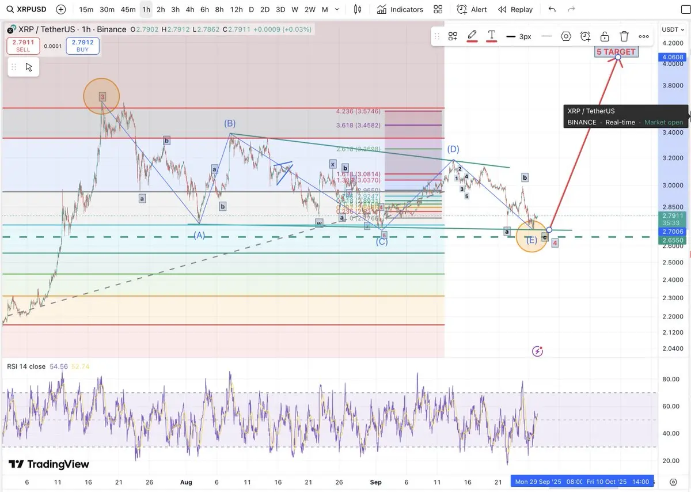Image resolution: width=691 pixels, height=492 pixels.
Task: Select the cursor arrow tool
Action: coord(29,67)
